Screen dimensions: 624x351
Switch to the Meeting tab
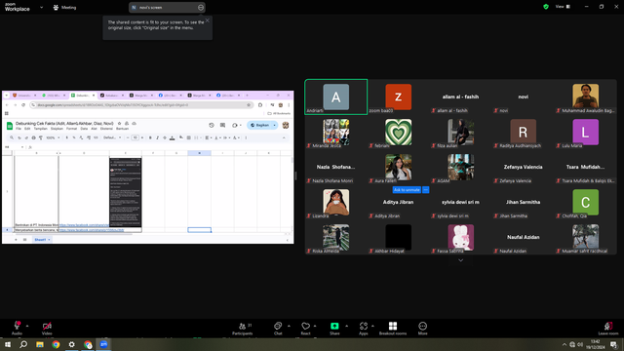[x=65, y=7]
